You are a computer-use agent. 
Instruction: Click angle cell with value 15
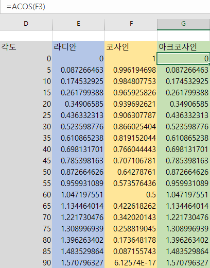coord(26,93)
